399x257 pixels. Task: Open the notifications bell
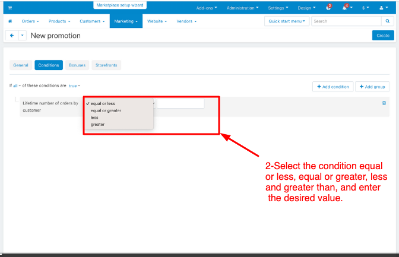point(346,8)
